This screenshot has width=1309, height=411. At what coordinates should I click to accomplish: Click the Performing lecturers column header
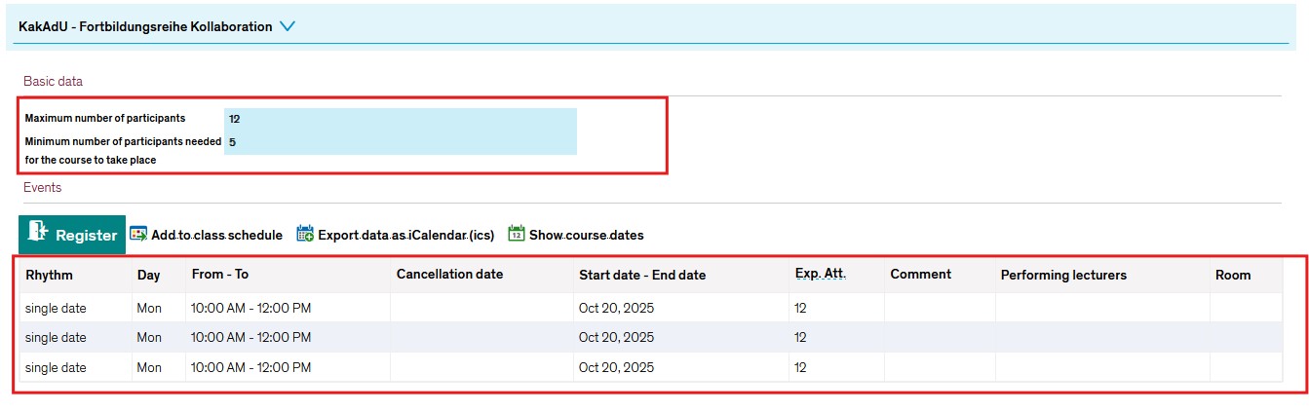1063,275
